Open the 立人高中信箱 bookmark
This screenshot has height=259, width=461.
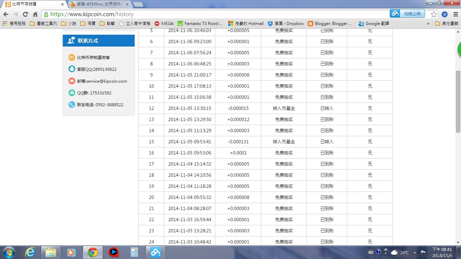click(135, 24)
